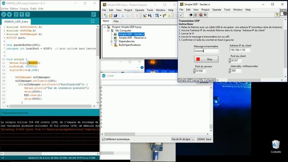Click Arduino Upload arrow button
Image resolution: width=288 pixels, height=162 pixels.
[9, 14]
